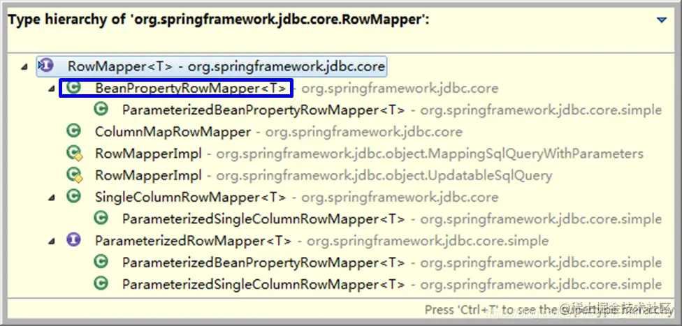The height and width of the screenshot is (326, 682).
Task: Click the ColumnMapRowMapper class icon
Action: click(73, 131)
